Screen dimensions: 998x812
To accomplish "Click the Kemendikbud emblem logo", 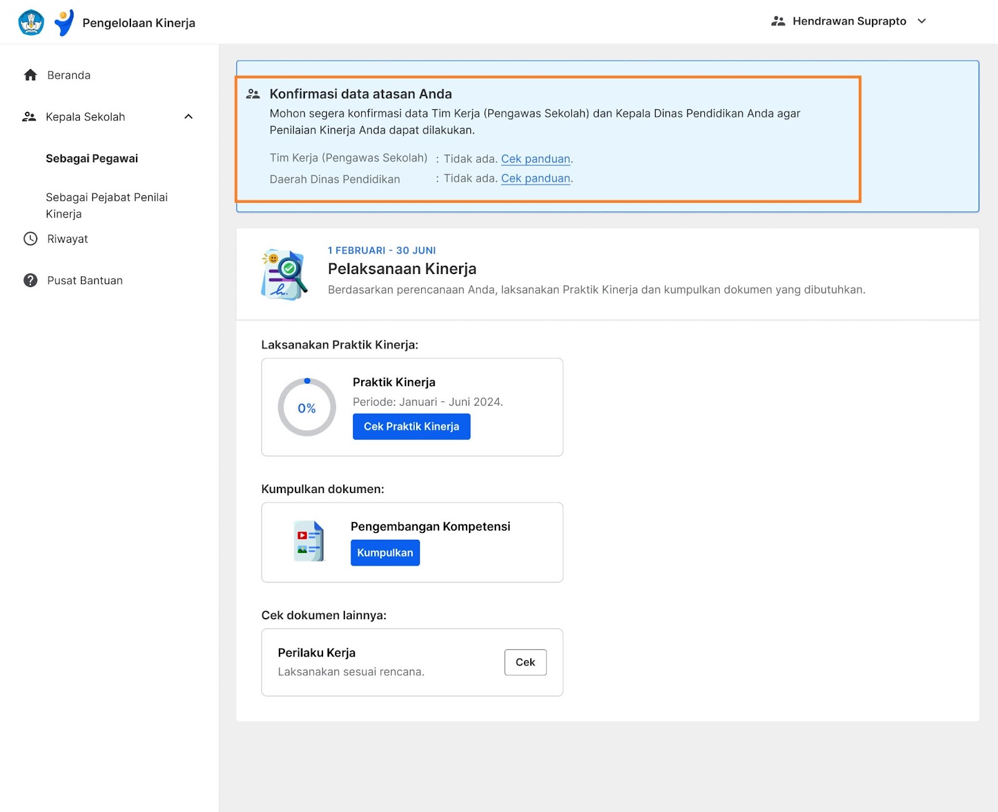I will coord(31,22).
